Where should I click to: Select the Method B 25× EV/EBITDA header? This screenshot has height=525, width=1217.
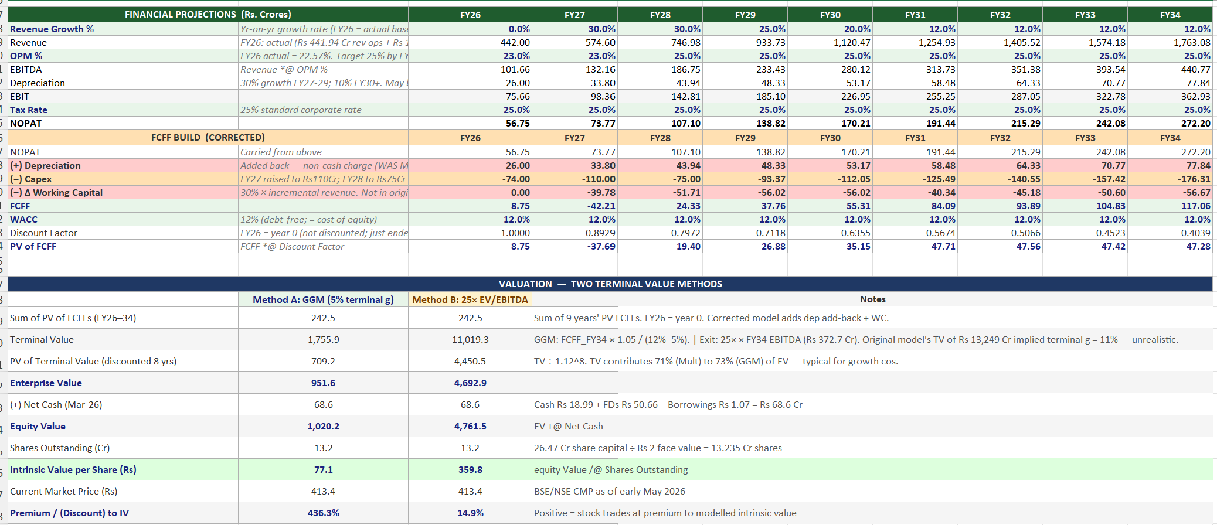pyautogui.click(x=470, y=299)
